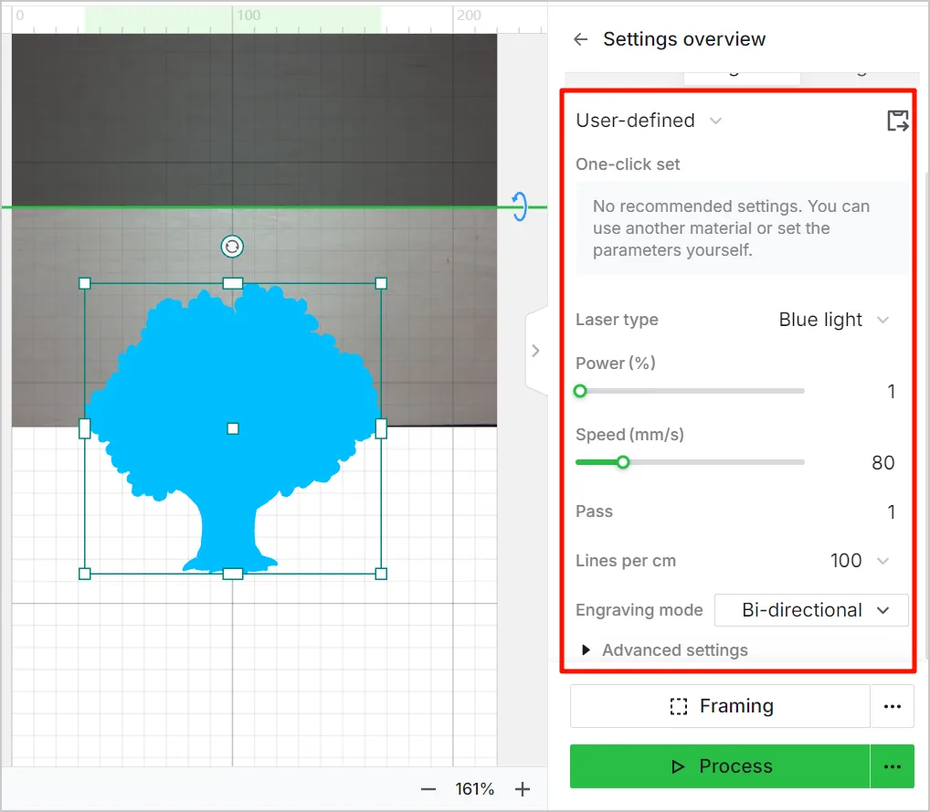Open more options beside Process button
The width and height of the screenshot is (930, 812).
point(892,766)
